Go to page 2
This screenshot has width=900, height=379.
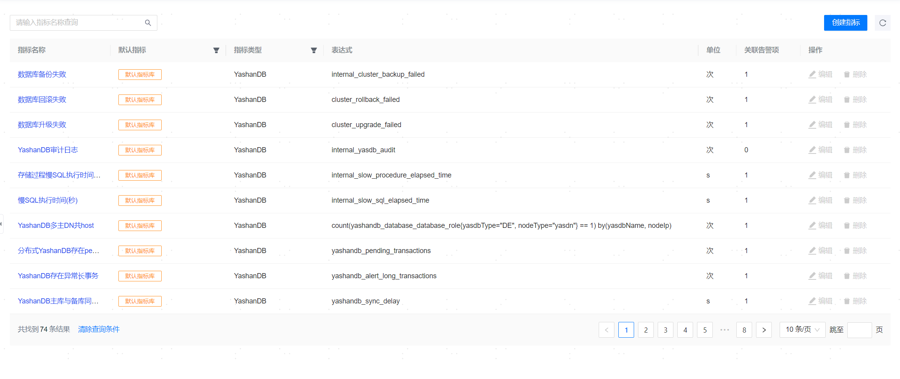[645, 330]
